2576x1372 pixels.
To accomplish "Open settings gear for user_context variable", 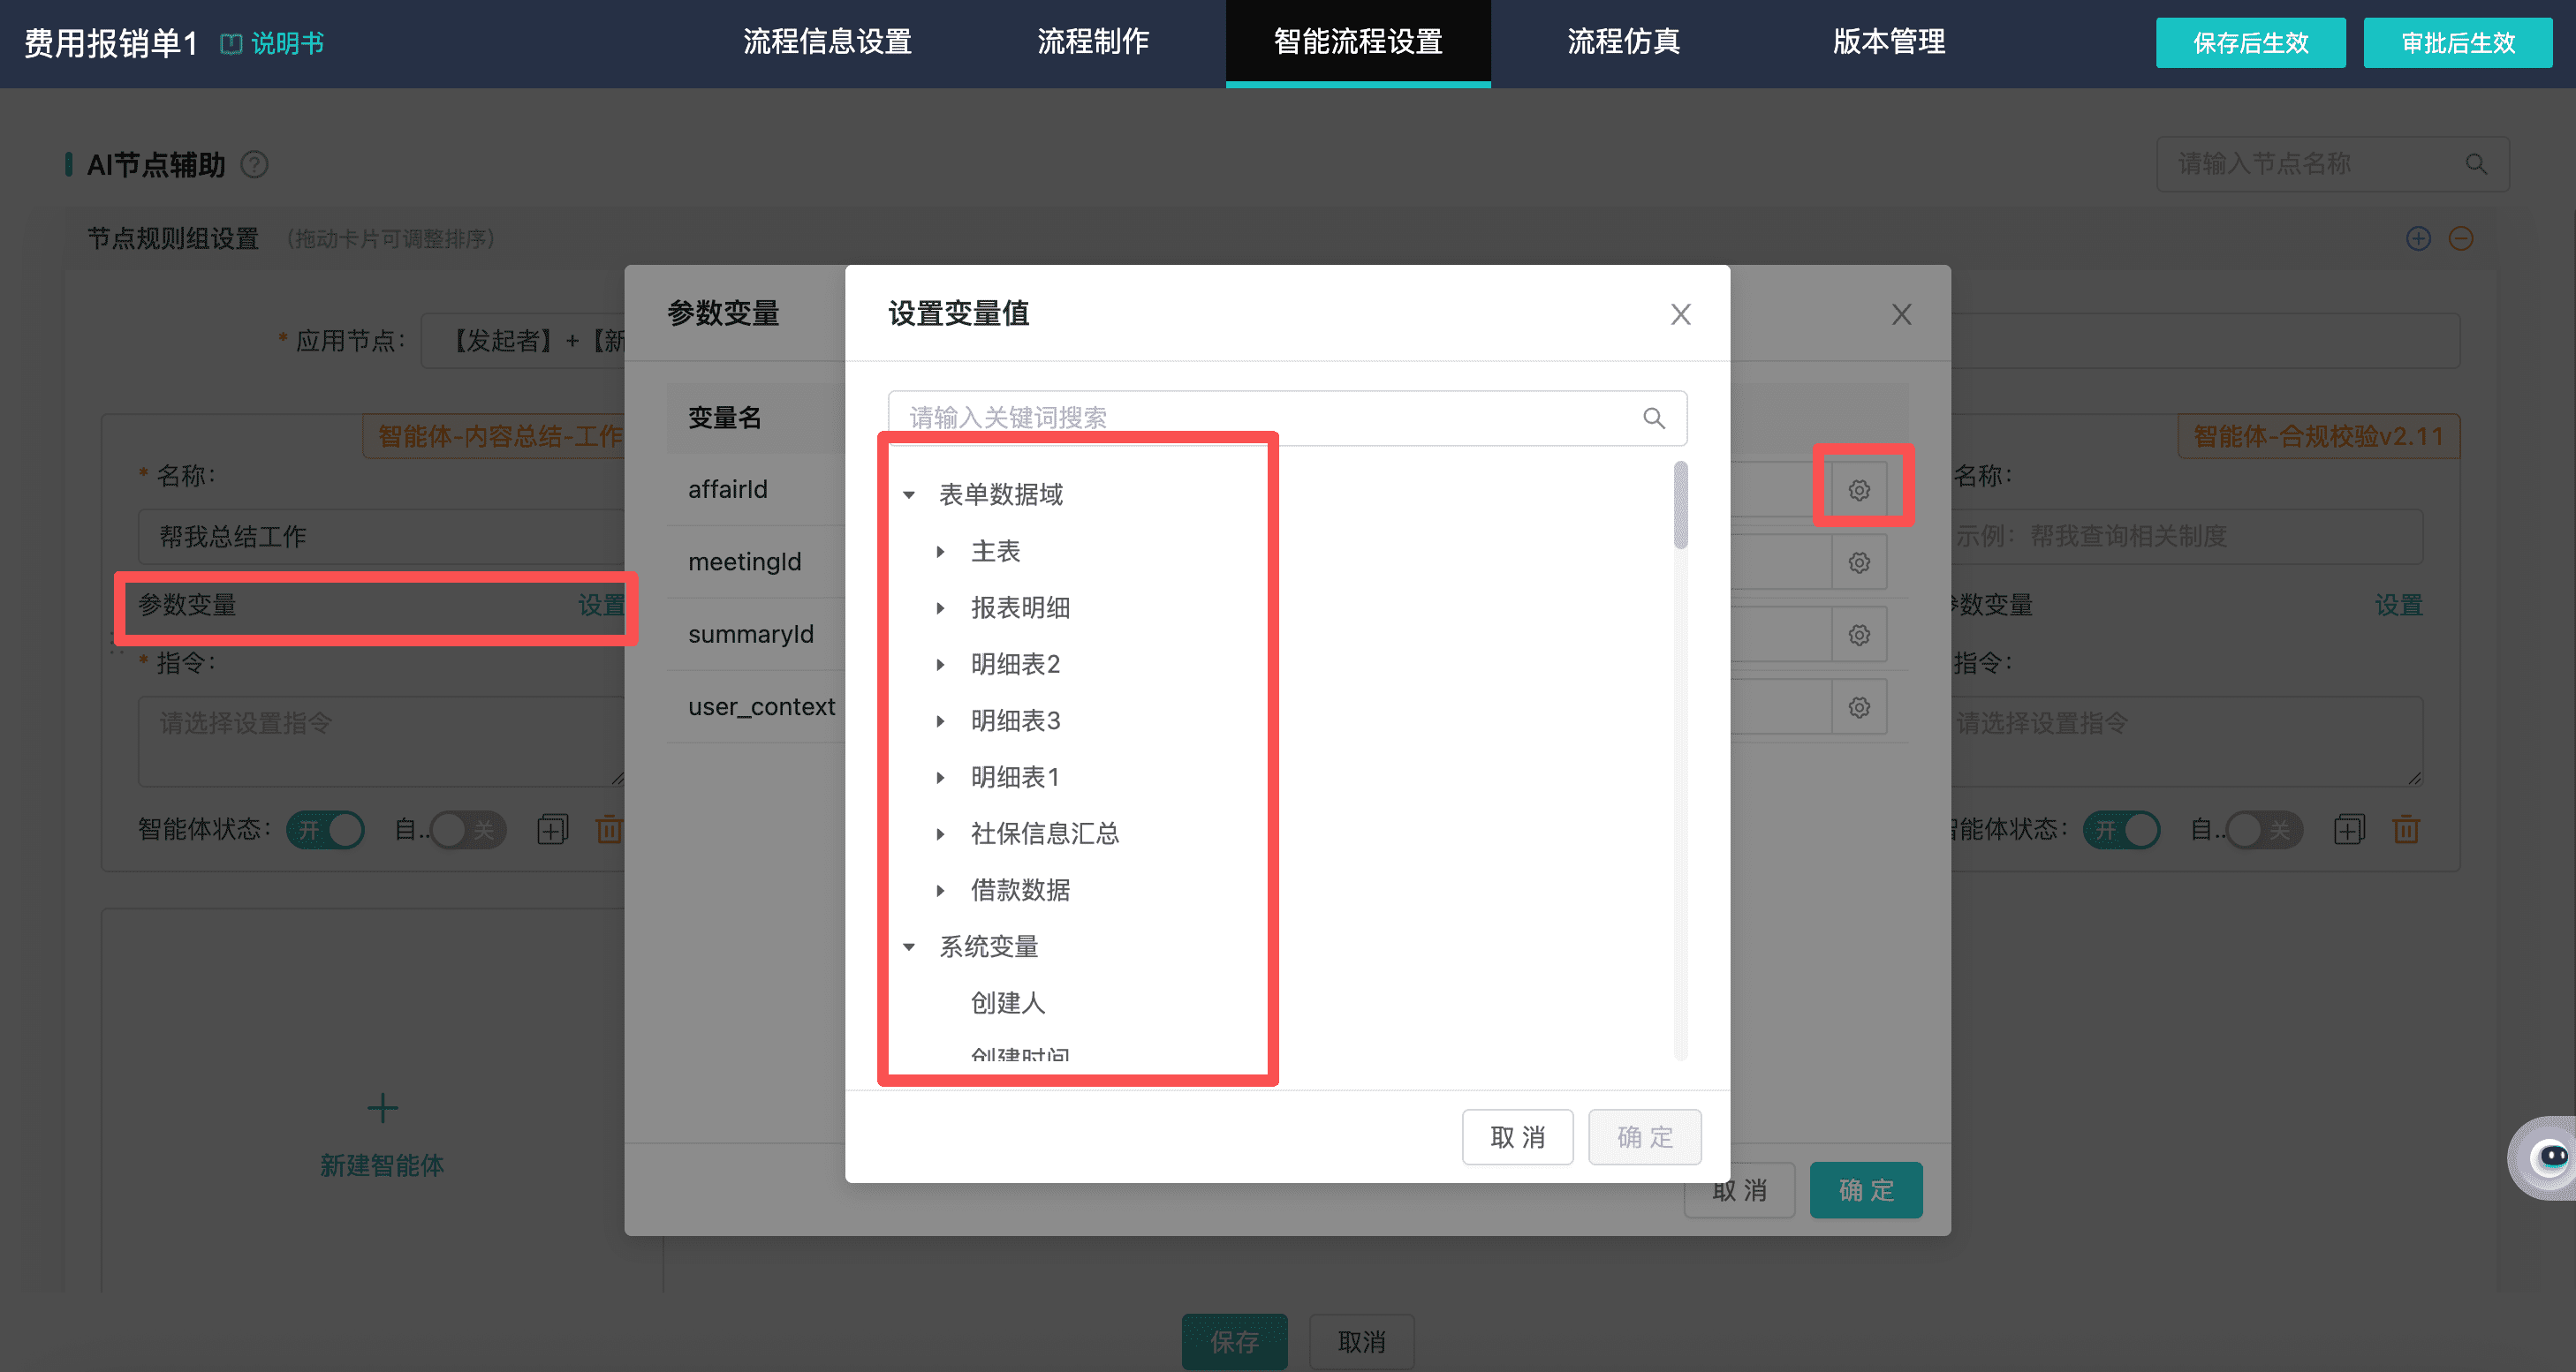I will point(1859,707).
